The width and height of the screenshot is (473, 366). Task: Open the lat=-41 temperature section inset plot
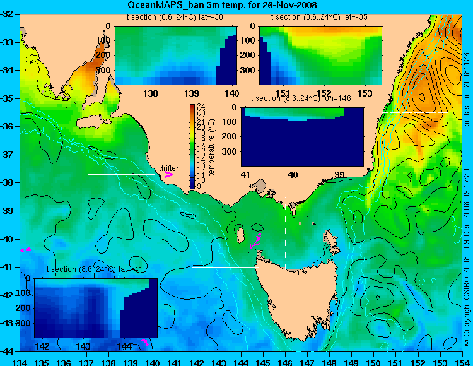tap(96, 308)
